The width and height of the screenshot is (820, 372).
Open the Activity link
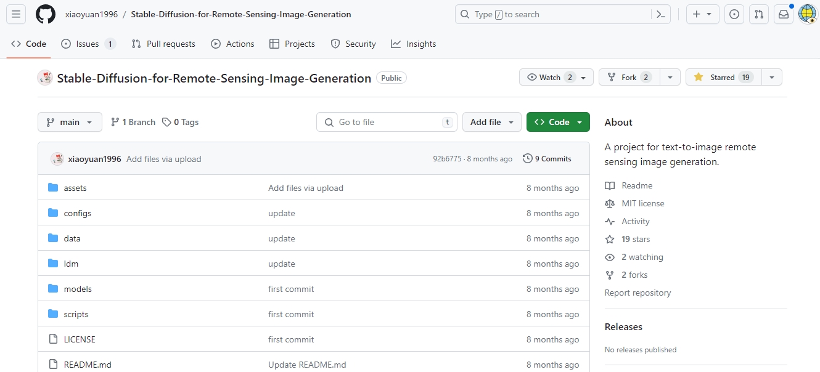pos(636,221)
